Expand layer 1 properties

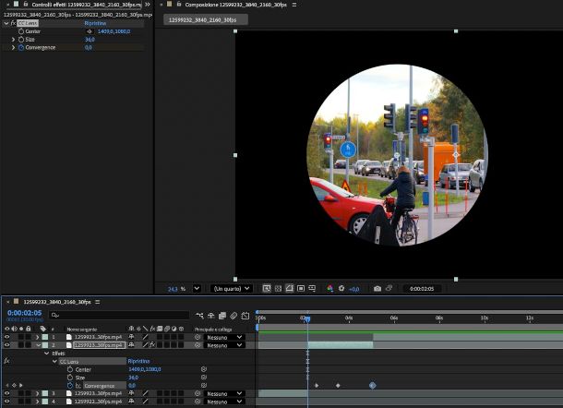tap(37, 337)
